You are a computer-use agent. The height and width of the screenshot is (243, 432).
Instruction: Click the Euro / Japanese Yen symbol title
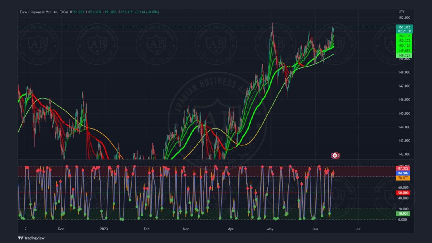(36, 12)
